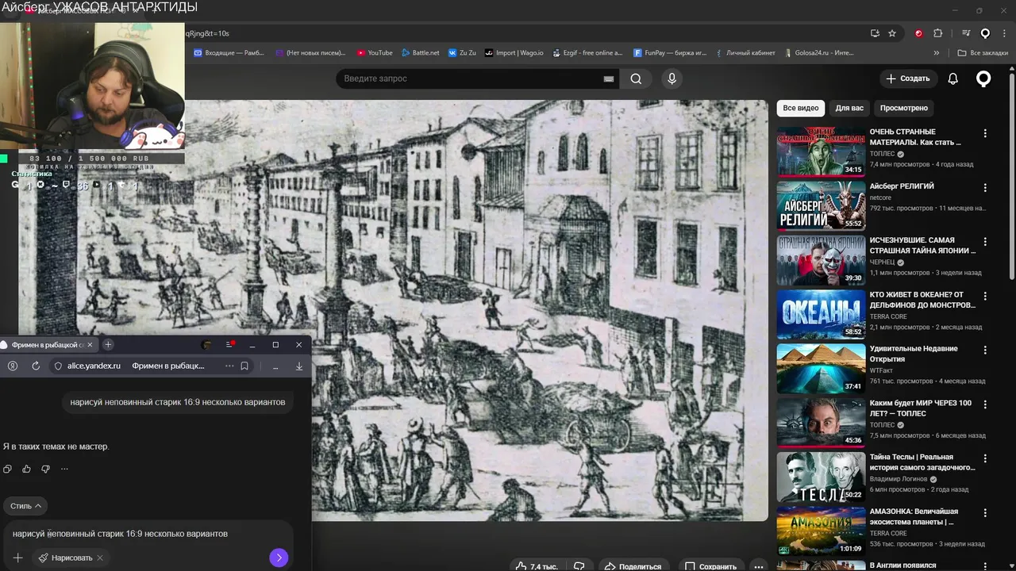Dislike the YouTube video
The width and height of the screenshot is (1016, 571).
click(579, 566)
